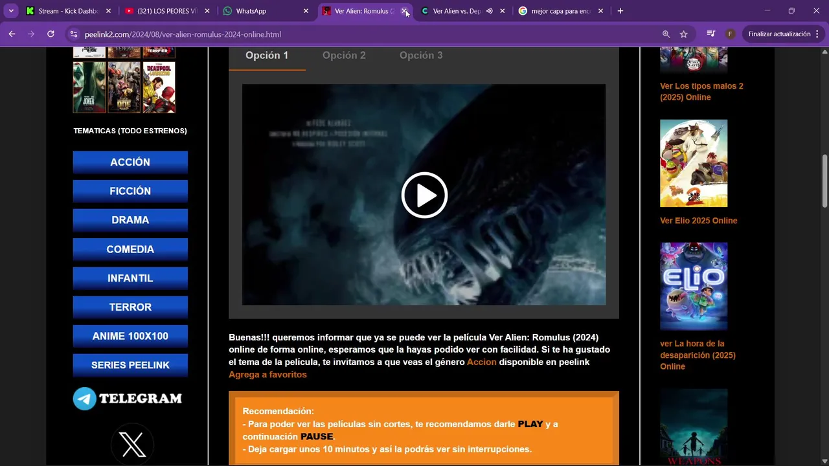Open the INFANTIL category

click(x=130, y=278)
